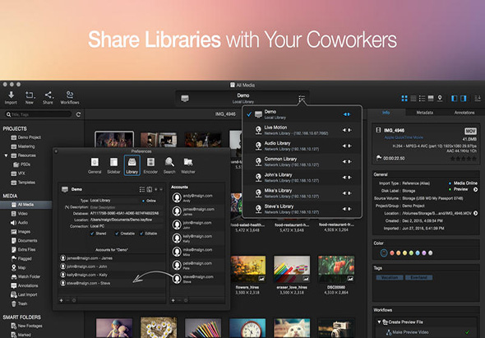Choose Mike's Library from list

(x=302, y=193)
